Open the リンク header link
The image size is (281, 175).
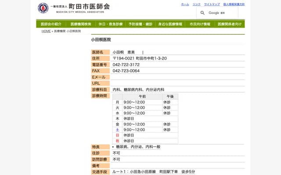click(x=196, y=4)
